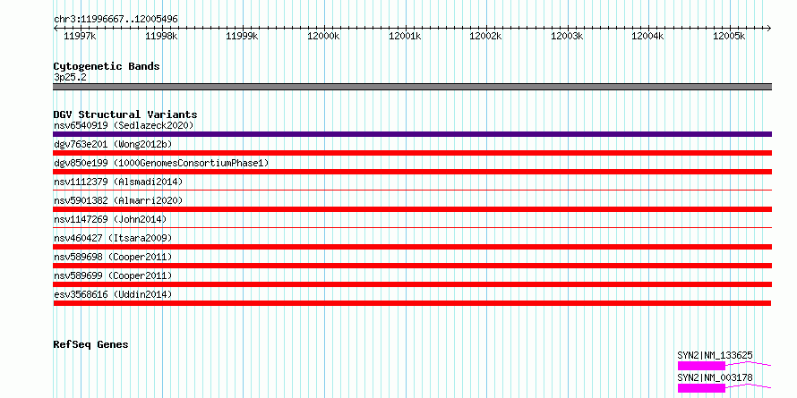Open dgv850e199 (1000GenomesConsortiumPhase1) label
Image resolution: width=797 pixels, height=398 pixels.
pos(161,163)
